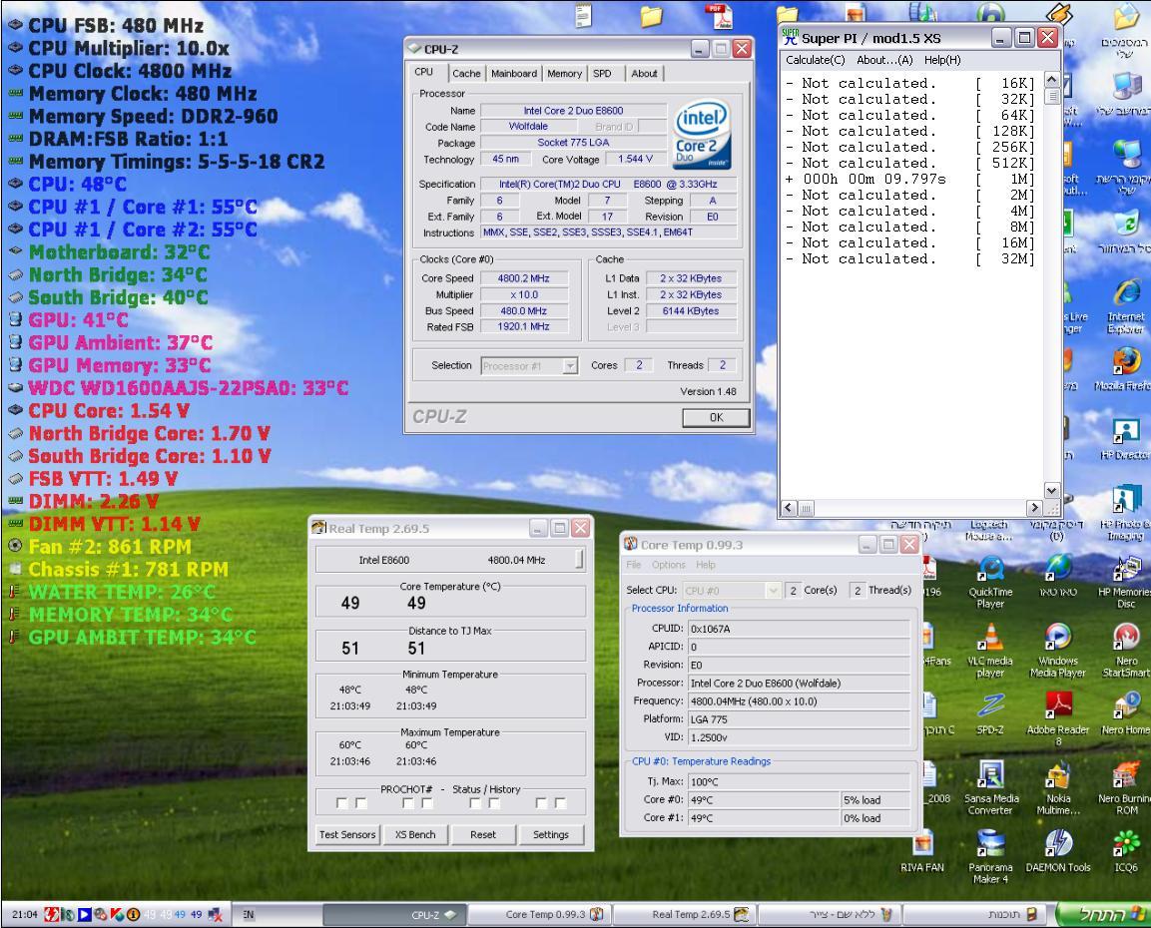
Task: Switch to the About tab in CPU-Z
Action: click(645, 74)
